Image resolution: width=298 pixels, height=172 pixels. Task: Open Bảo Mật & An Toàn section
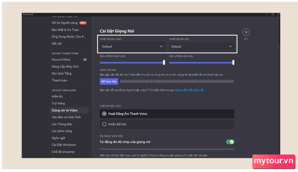(65, 30)
